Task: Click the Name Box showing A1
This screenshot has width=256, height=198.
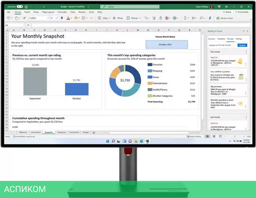Action: [15, 25]
